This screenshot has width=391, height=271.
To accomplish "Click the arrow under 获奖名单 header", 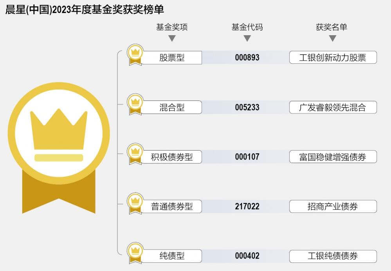I will [332, 38].
